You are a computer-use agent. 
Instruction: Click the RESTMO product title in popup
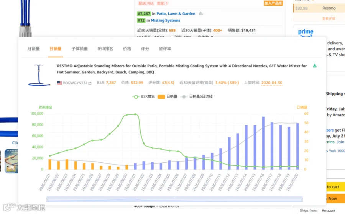[182, 69]
